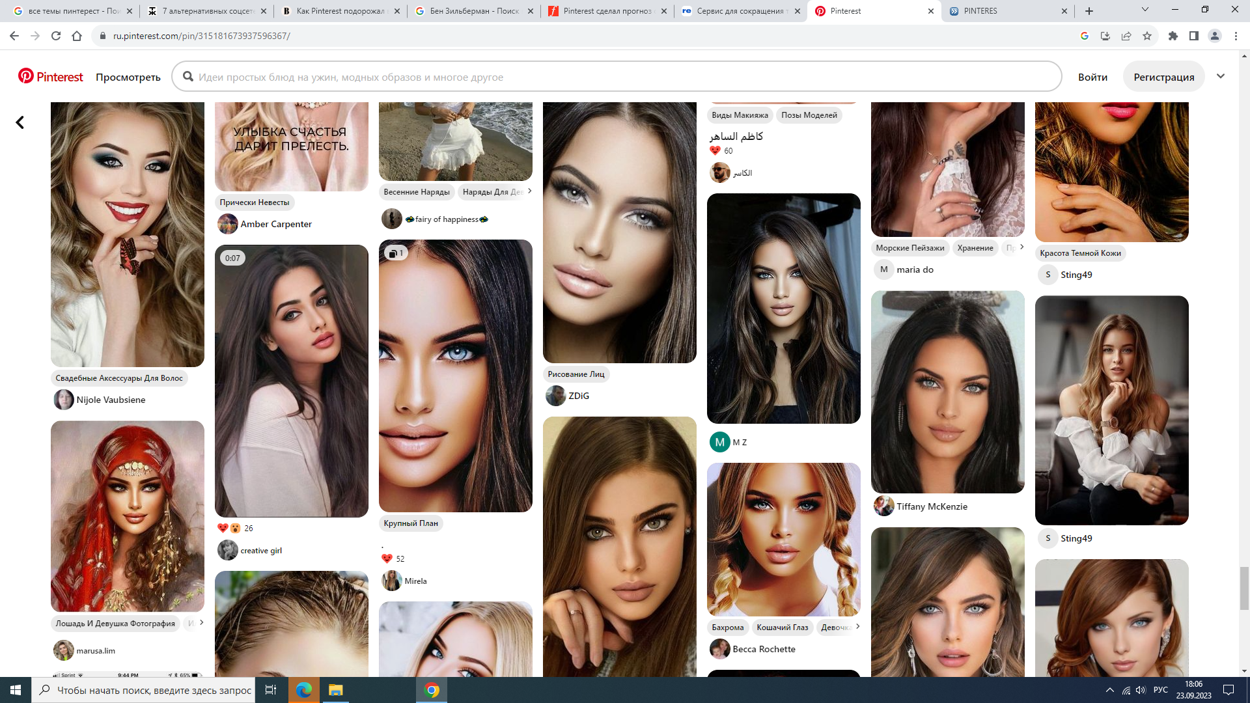Open the browser home page icon

[77, 36]
